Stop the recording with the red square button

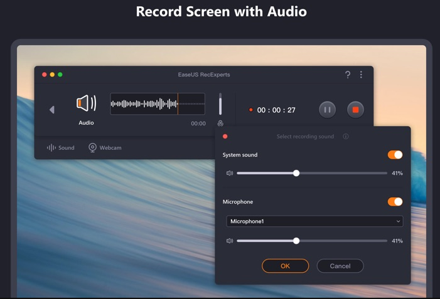(x=355, y=110)
